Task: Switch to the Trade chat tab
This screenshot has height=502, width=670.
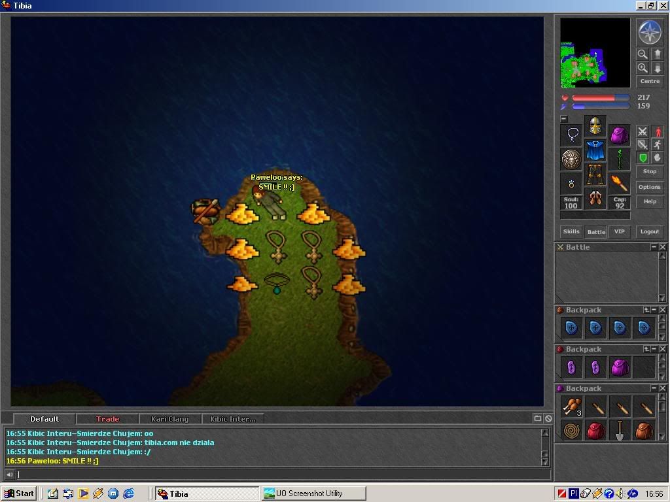Action: coord(107,419)
